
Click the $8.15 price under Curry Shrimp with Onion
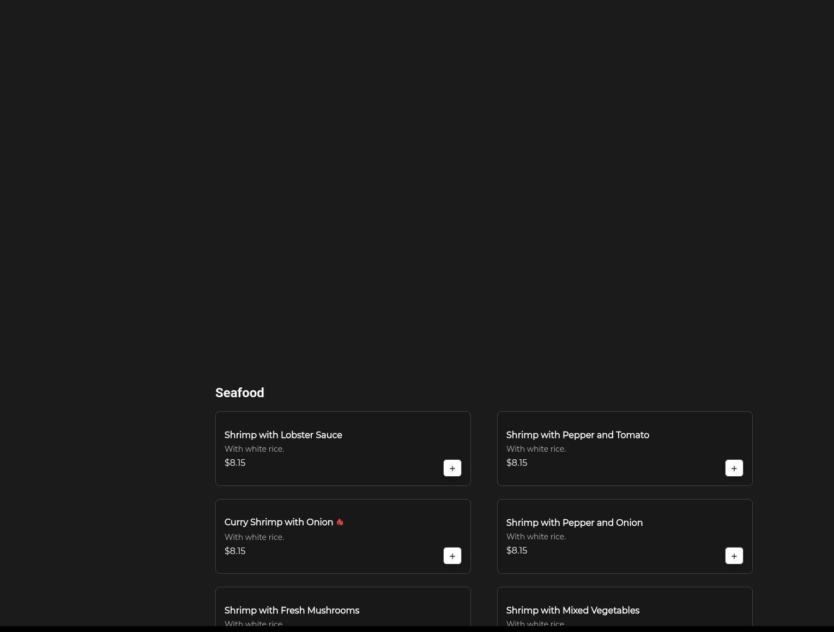click(x=235, y=551)
